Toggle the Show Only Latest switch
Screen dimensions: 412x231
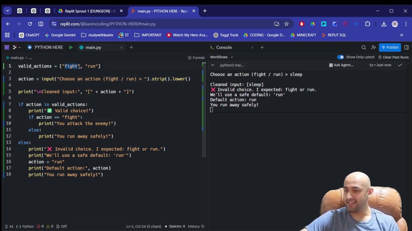click(340, 57)
